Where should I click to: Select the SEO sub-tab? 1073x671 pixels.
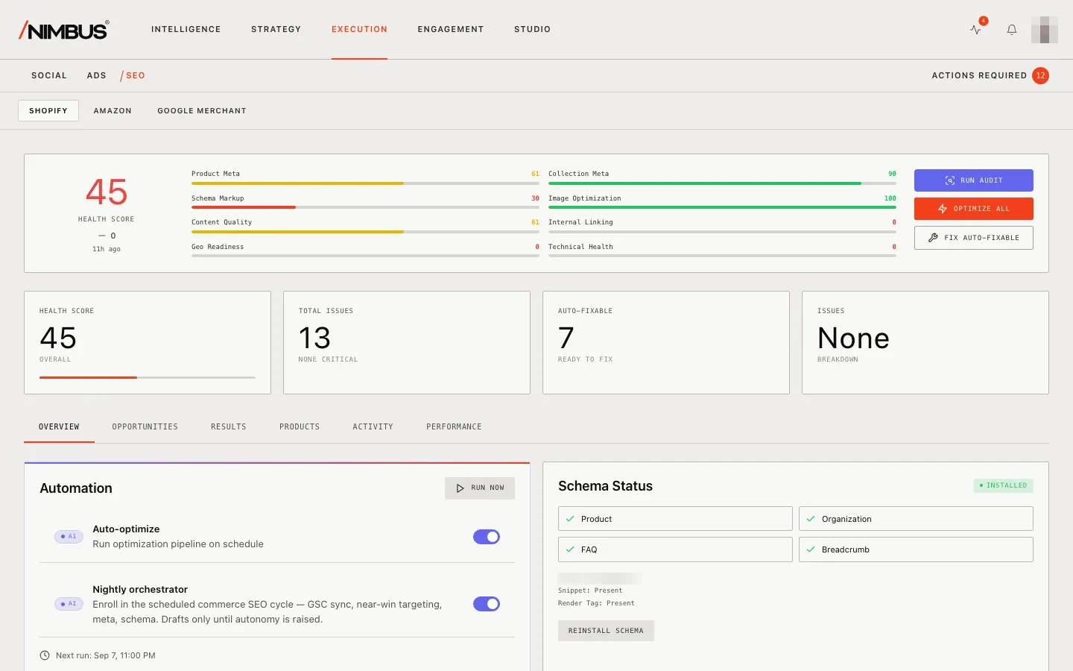click(x=133, y=75)
